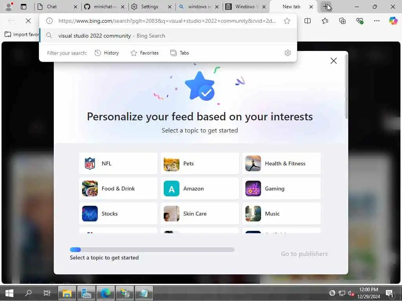Open Collections toolbar icon
This screenshot has width=402, height=301.
tap(342, 21)
